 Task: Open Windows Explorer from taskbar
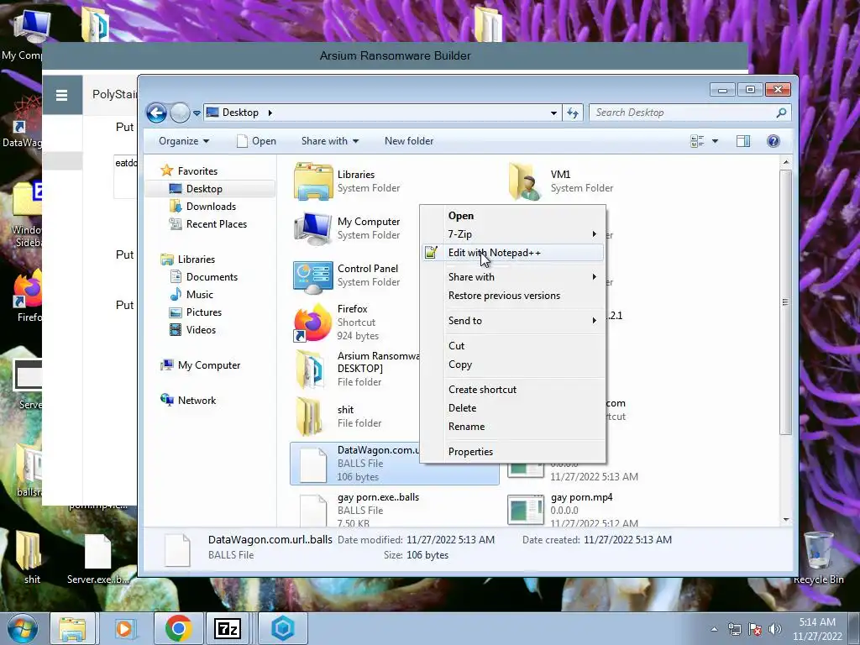(72, 629)
